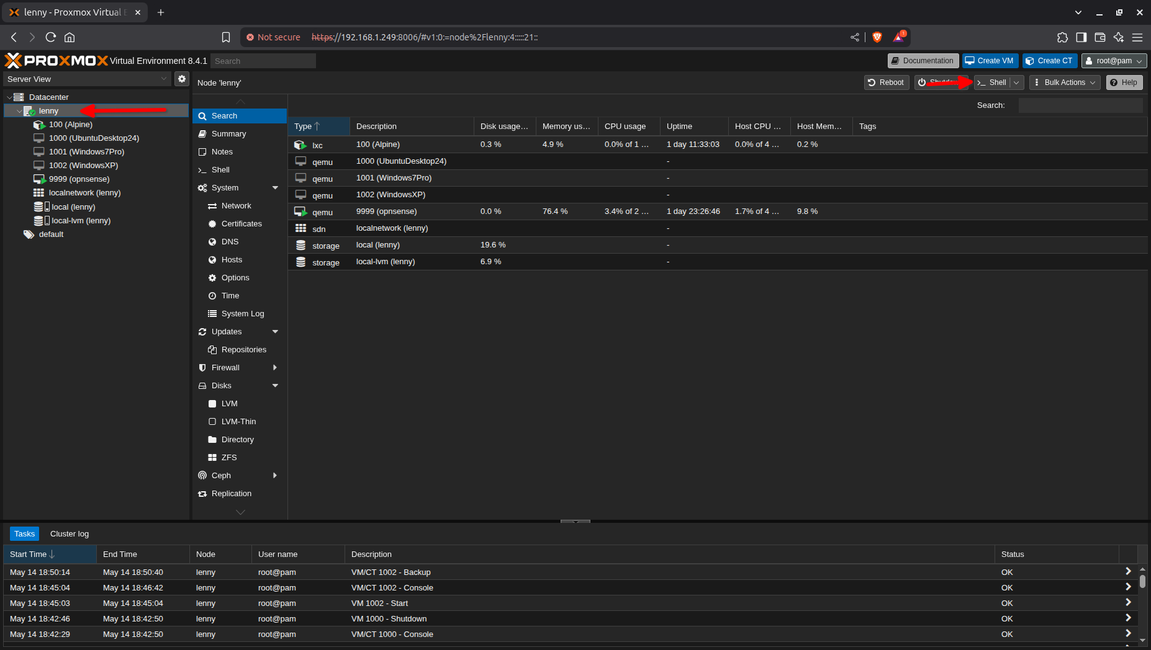This screenshot has height=650, width=1151.
Task: Open the LVM-Thin disks item
Action: (x=238, y=422)
